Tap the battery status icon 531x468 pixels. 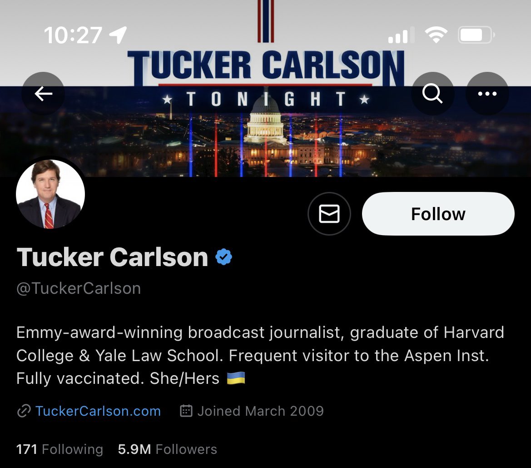pos(476,35)
